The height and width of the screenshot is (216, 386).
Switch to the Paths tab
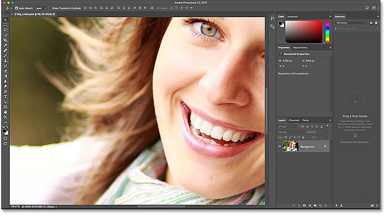[305, 120]
